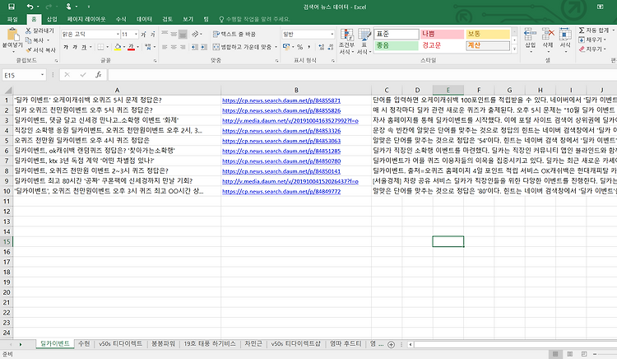Open the font name dropdown (맑은 고딕)

118,35
